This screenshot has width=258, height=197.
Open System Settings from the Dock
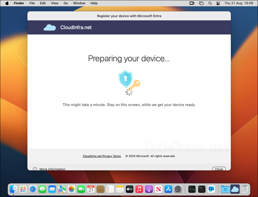pyautogui.click(x=178, y=189)
